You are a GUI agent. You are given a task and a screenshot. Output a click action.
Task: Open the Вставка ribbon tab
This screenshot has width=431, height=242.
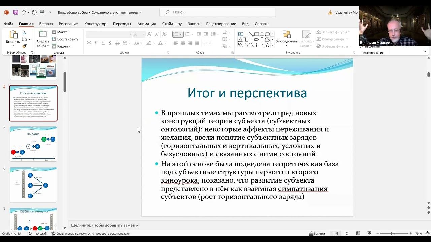(46, 24)
